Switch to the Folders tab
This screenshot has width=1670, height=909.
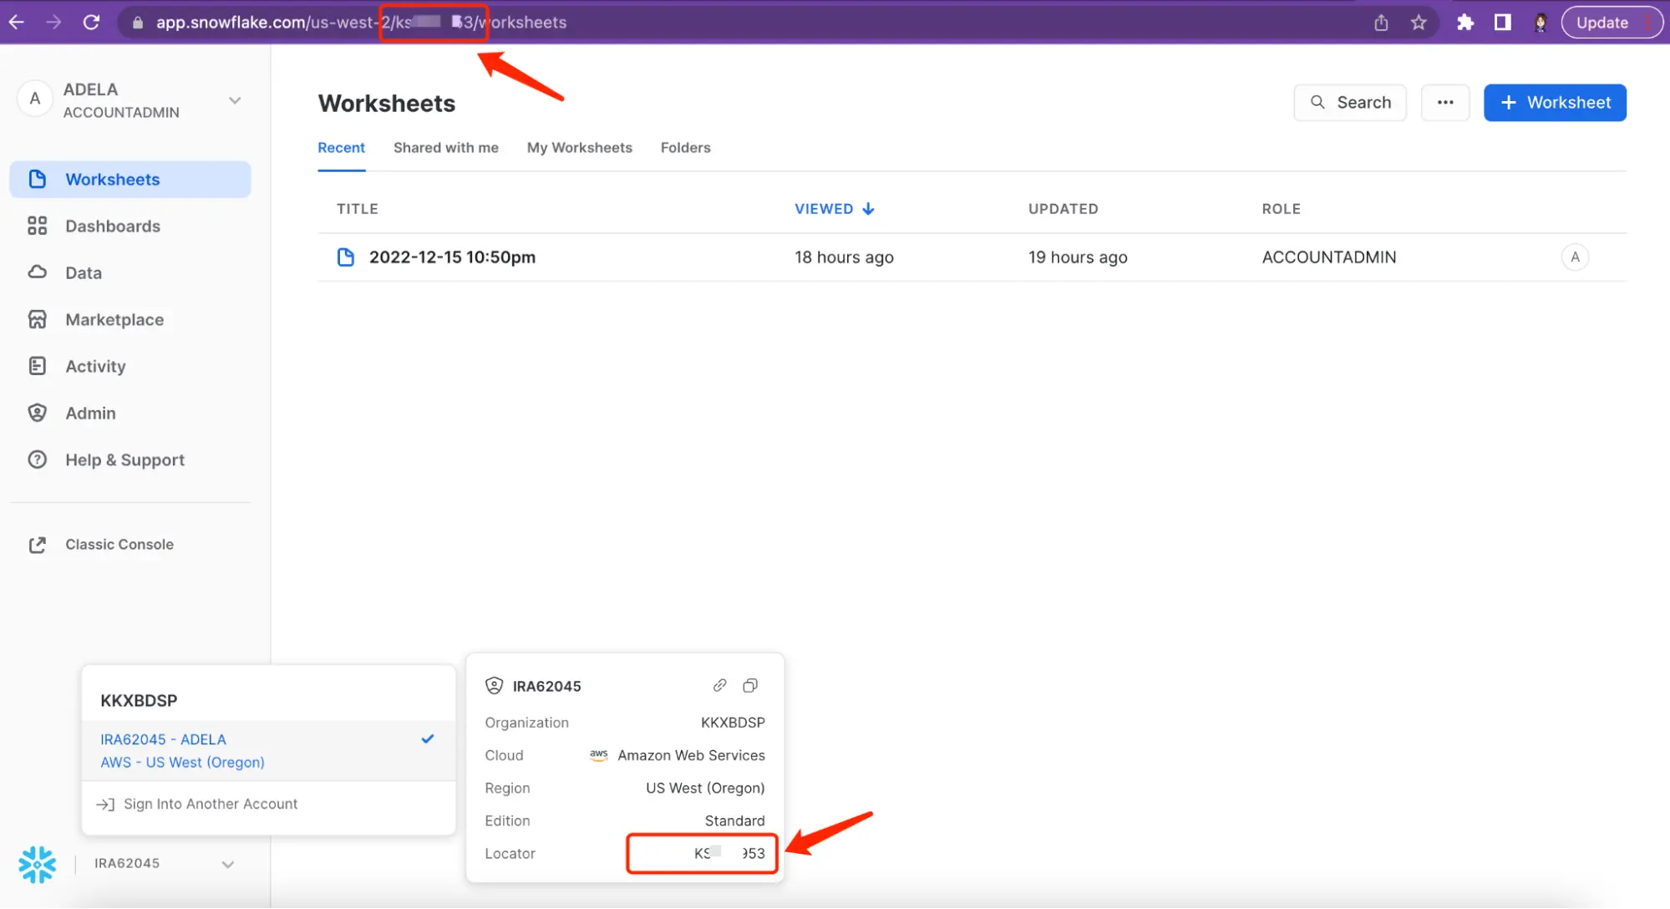pos(686,148)
